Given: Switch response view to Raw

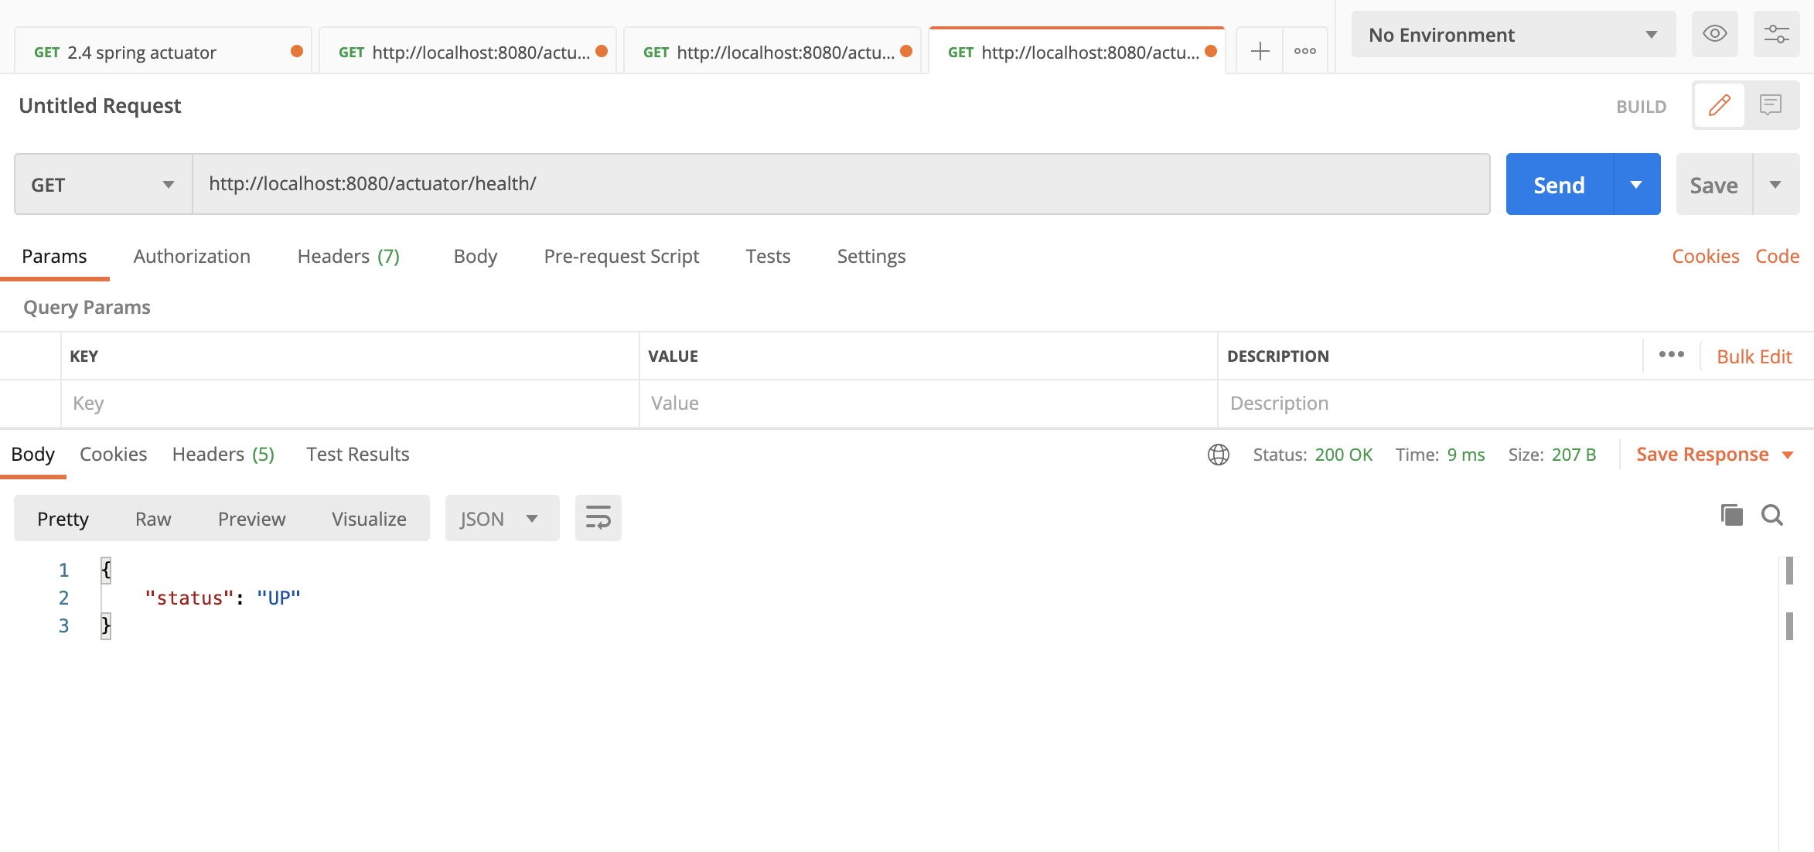Looking at the screenshot, I should tap(153, 519).
